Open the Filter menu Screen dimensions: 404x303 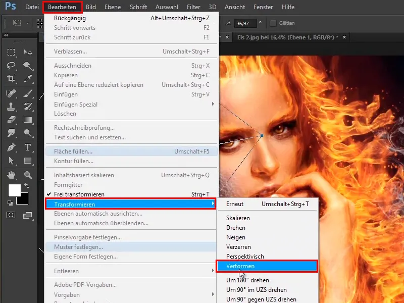(x=193, y=7)
